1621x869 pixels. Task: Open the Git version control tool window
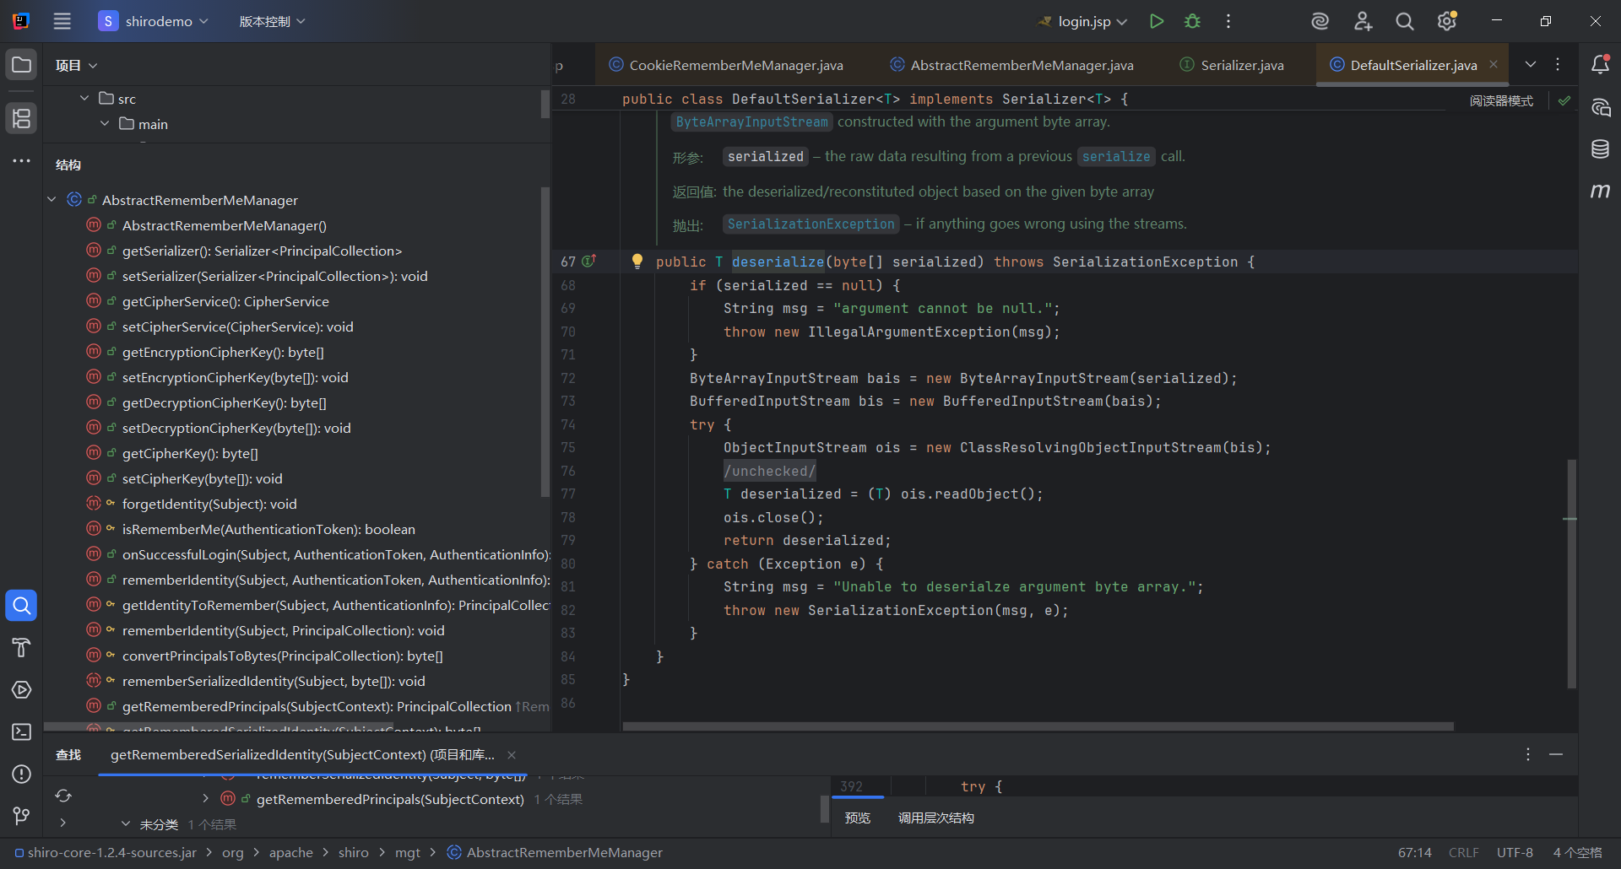coord(21,816)
